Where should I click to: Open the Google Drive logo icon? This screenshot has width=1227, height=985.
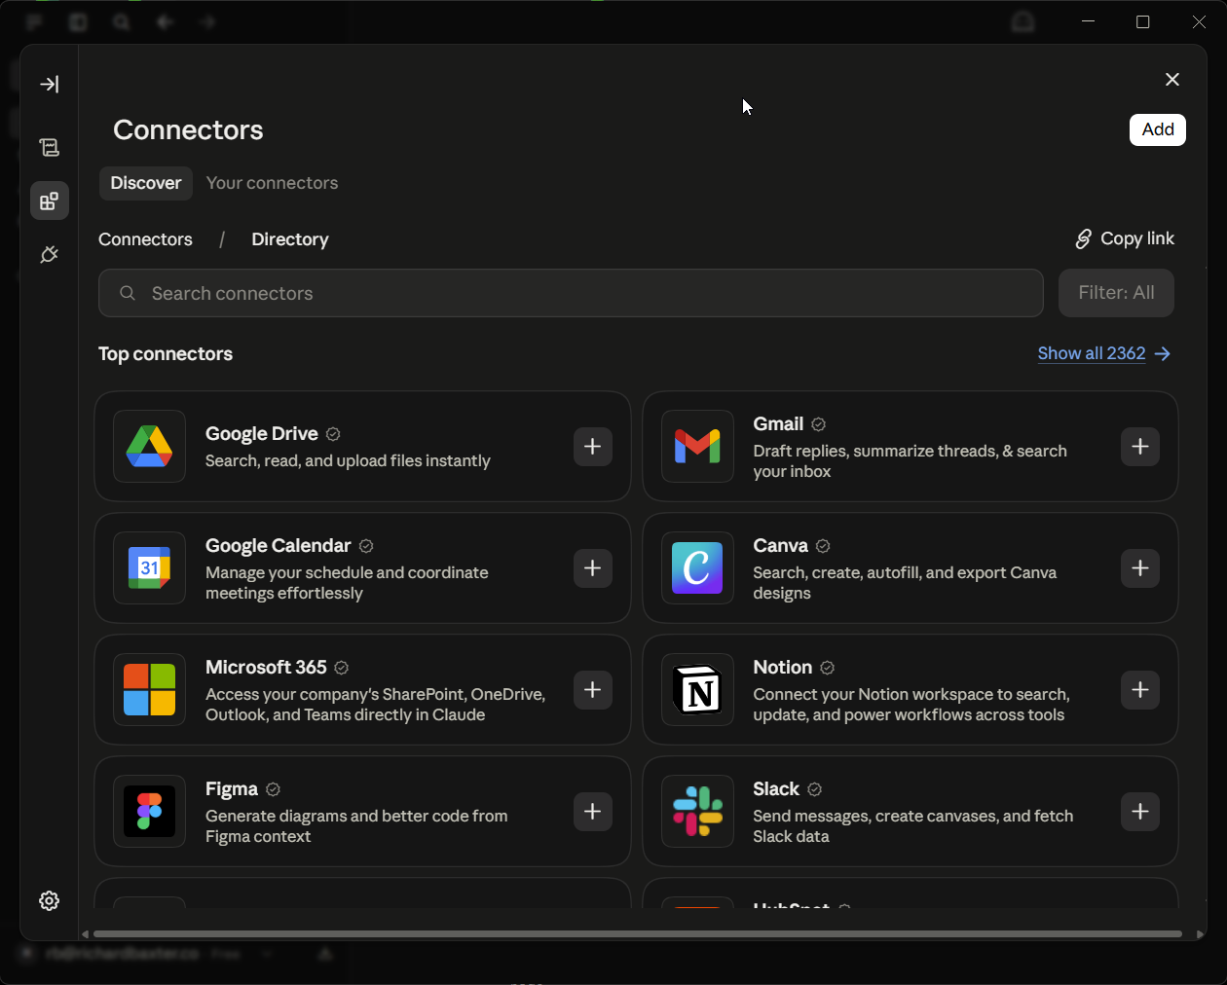[x=149, y=447]
